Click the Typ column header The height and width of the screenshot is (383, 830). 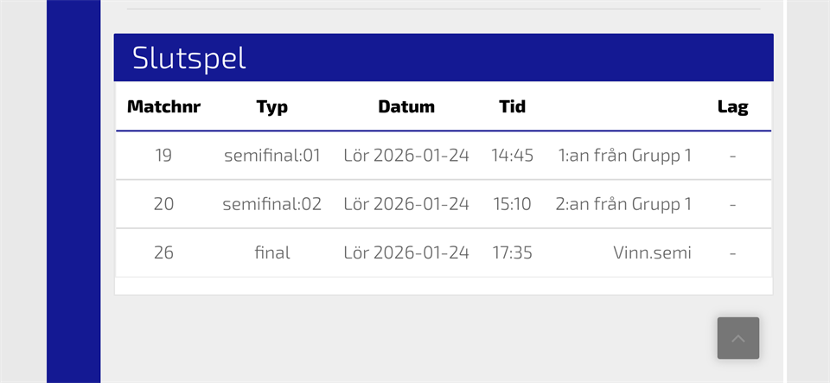272,107
